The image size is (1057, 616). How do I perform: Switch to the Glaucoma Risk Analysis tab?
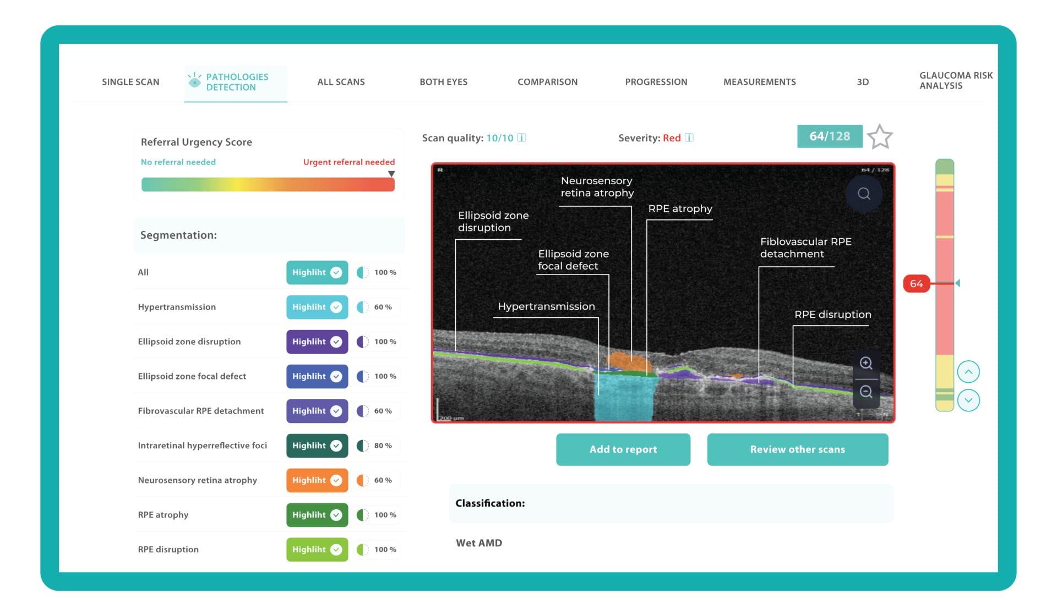click(956, 81)
